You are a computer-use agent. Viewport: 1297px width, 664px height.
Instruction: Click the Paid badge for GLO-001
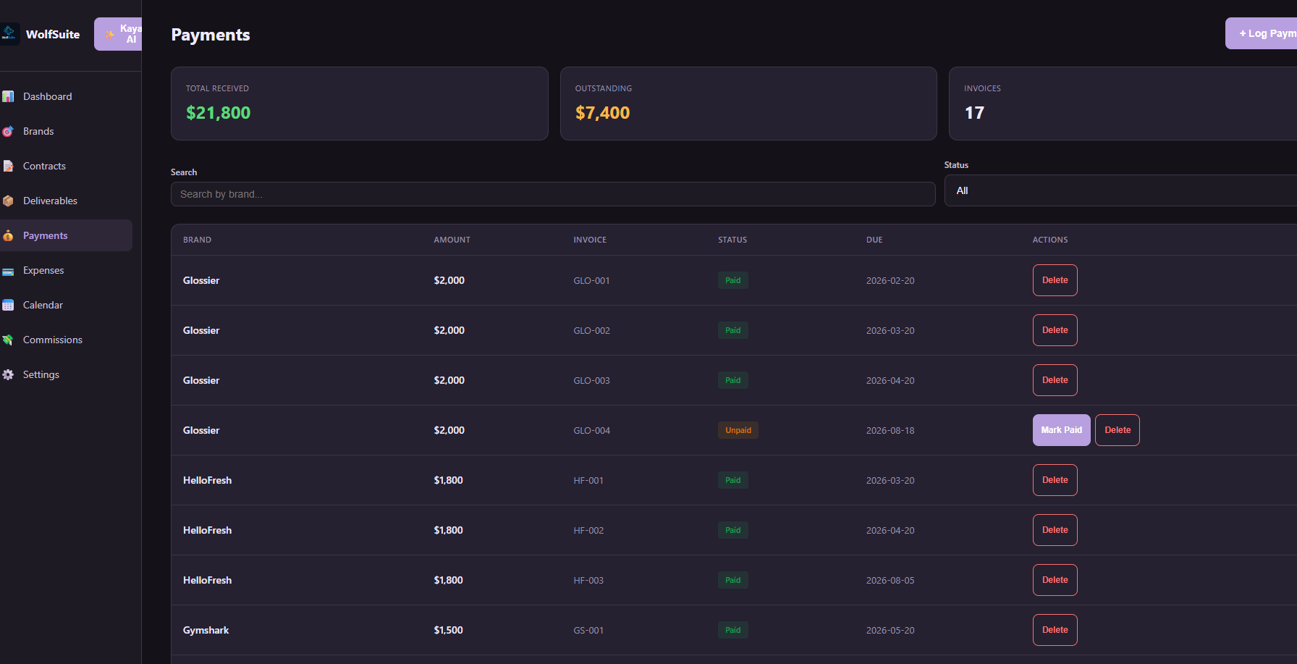point(733,280)
